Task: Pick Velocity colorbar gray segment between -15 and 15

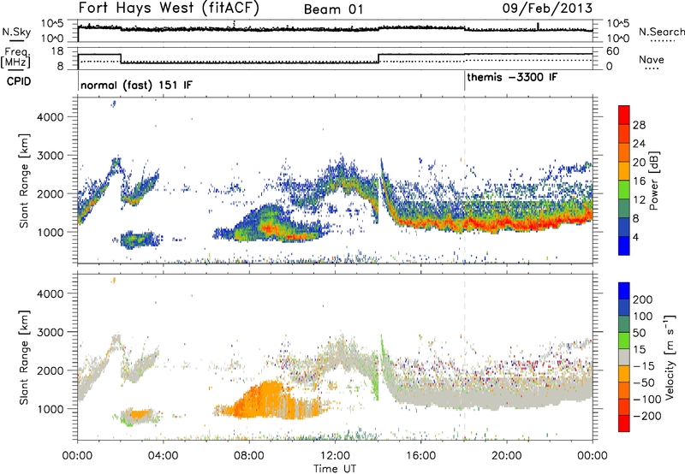Action: [x=624, y=357]
